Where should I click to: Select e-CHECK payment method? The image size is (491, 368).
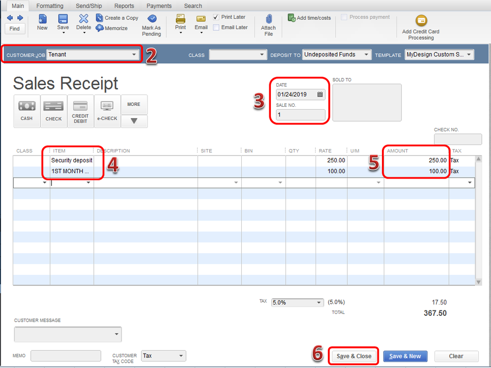107,111
